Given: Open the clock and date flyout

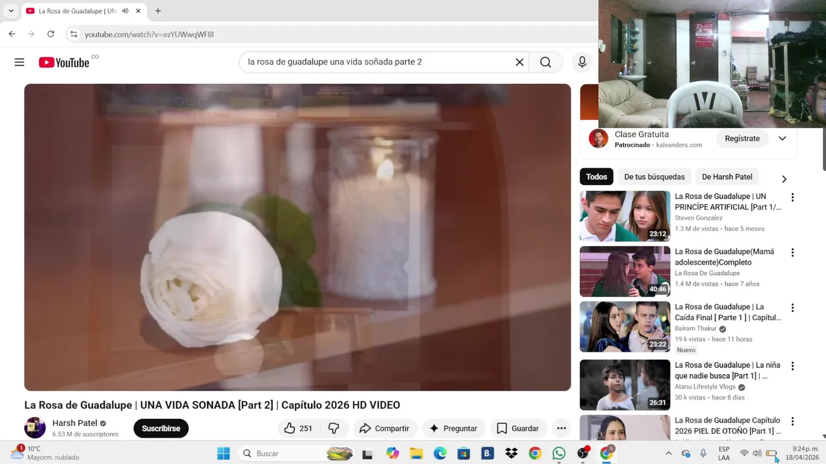Looking at the screenshot, I should [802, 453].
